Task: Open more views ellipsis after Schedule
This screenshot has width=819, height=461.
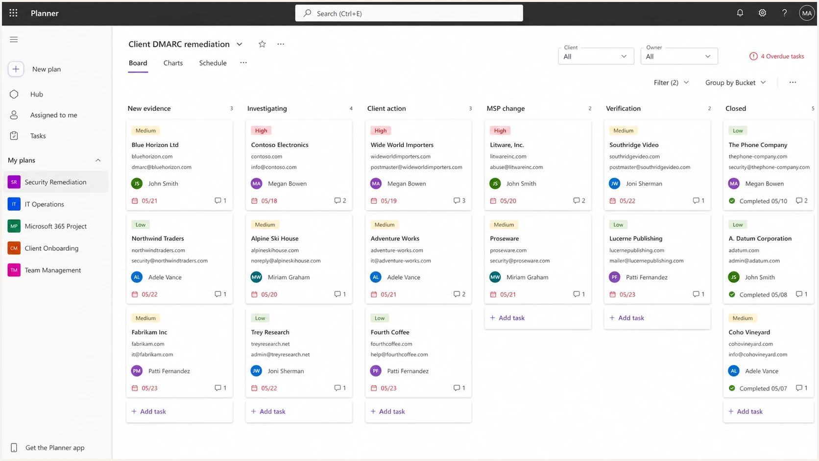Action: click(x=243, y=63)
